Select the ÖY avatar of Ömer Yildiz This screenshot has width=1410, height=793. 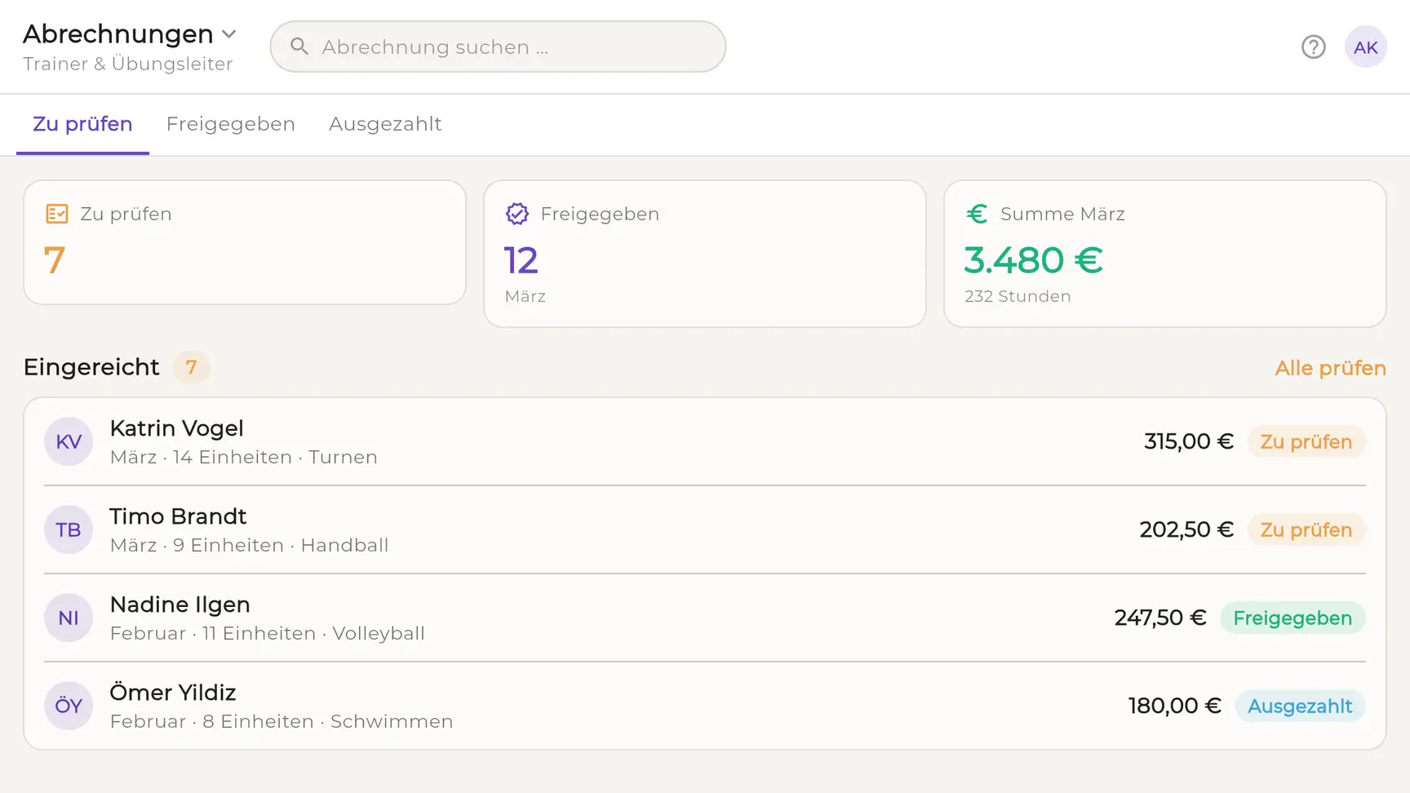point(69,706)
